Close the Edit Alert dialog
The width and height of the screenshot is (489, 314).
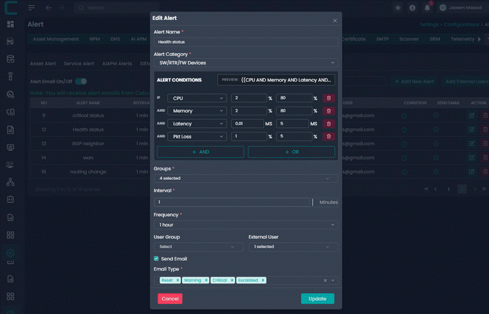(335, 21)
